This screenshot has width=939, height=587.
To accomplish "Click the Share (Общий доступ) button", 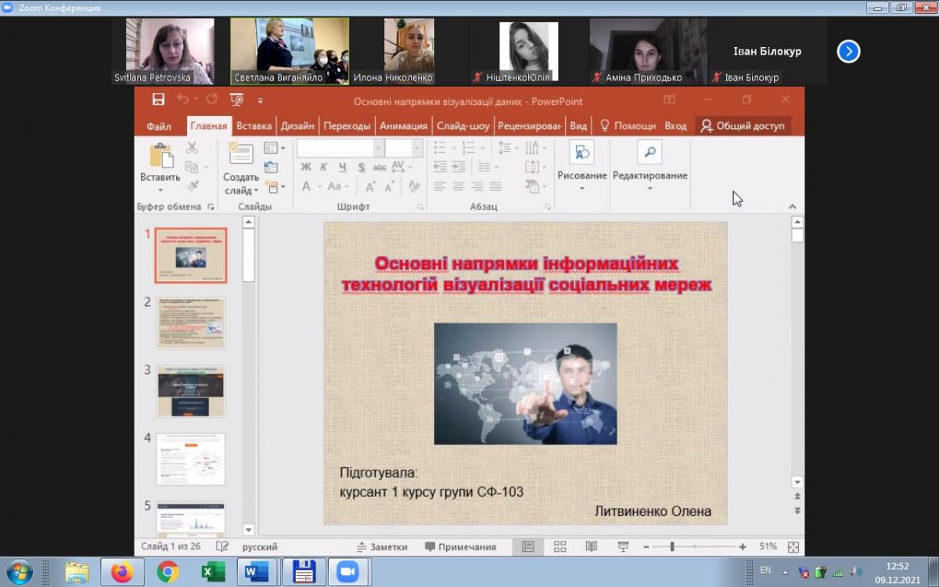I will [743, 126].
